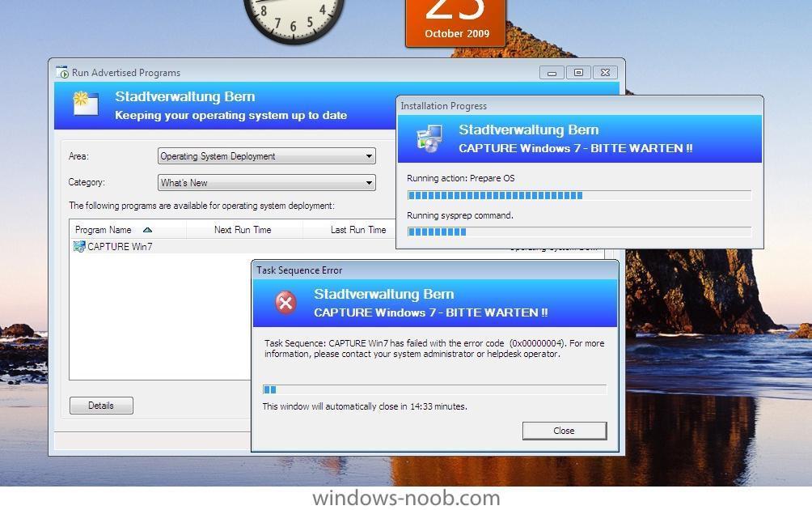The image size is (812, 510).
Task: Open Details for selected program
Action: coord(101,406)
